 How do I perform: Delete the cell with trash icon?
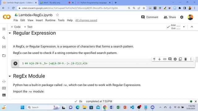(x=186, y=59)
